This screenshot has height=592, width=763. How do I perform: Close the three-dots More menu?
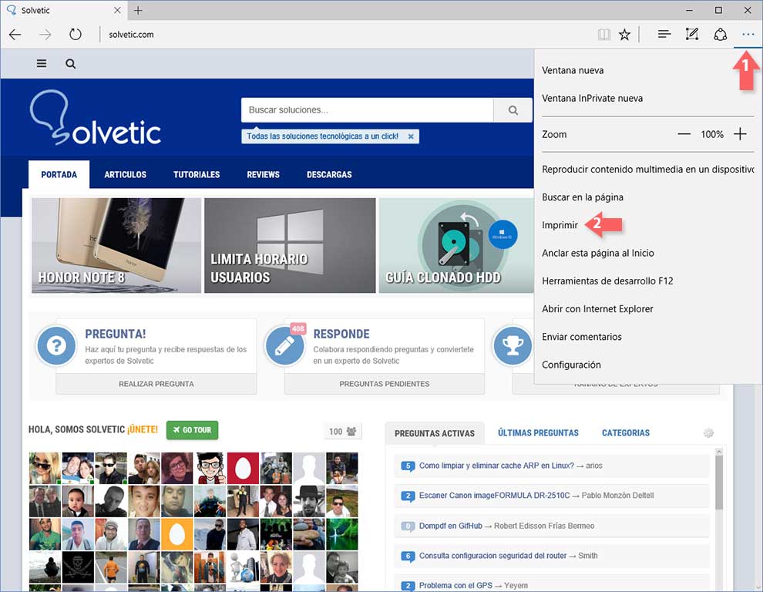point(748,35)
